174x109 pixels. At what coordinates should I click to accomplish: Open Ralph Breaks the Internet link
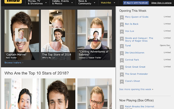coord(139,107)
